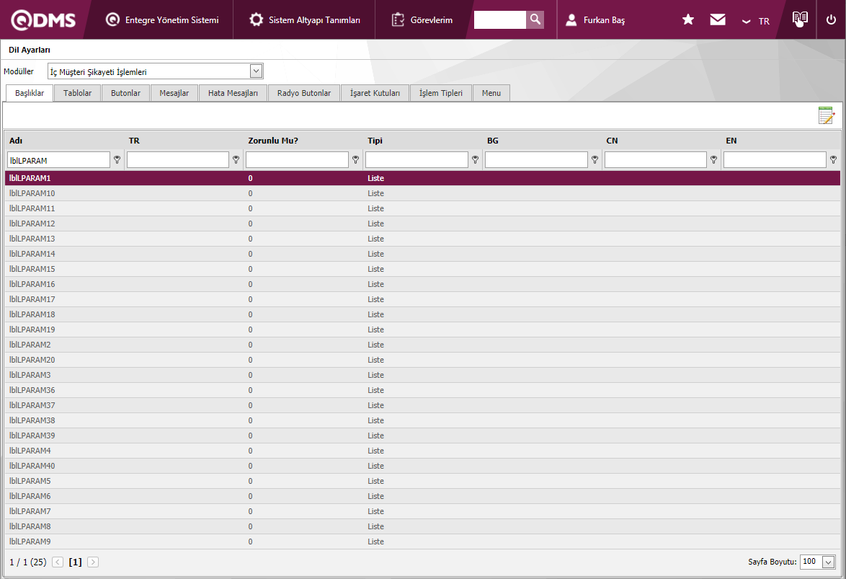Click the help book icon

pyautogui.click(x=799, y=19)
